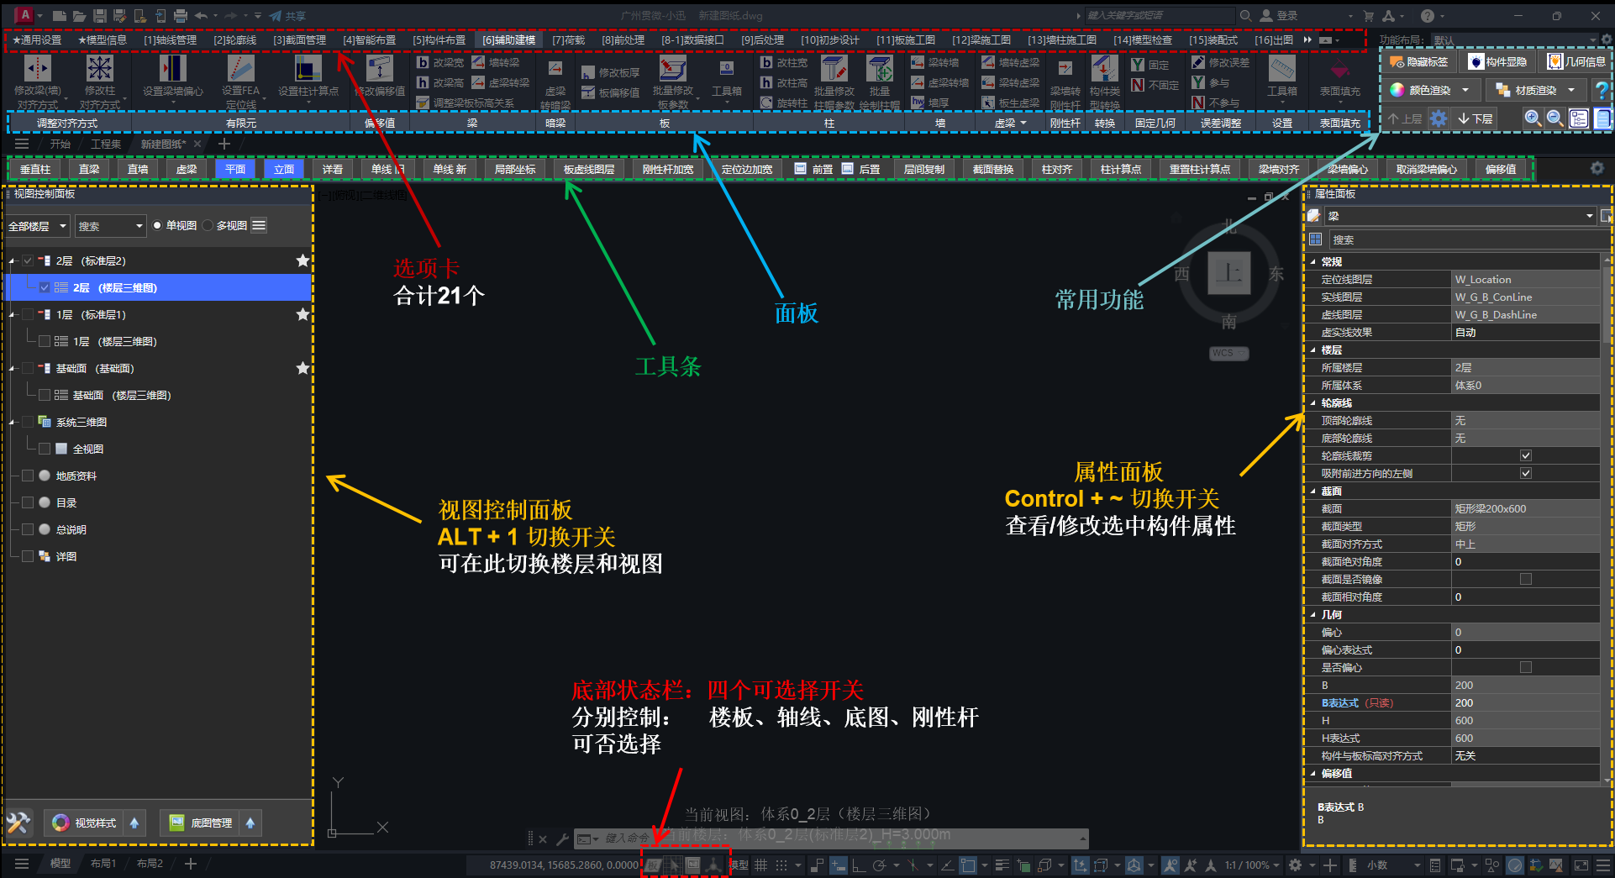Click the zoom out magnifier icon

tap(1555, 118)
